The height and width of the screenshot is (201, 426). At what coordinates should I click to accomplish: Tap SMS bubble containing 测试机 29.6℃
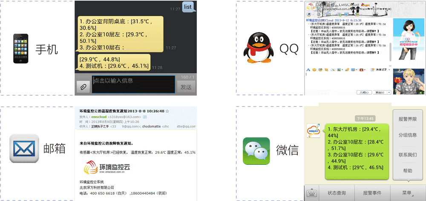[x=114, y=62]
